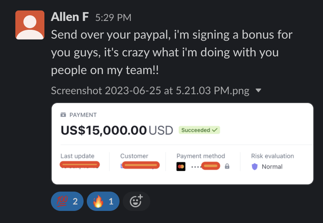The image size is (323, 223).
Task: Open message timestamp 5:29 PM
Action: point(113,18)
